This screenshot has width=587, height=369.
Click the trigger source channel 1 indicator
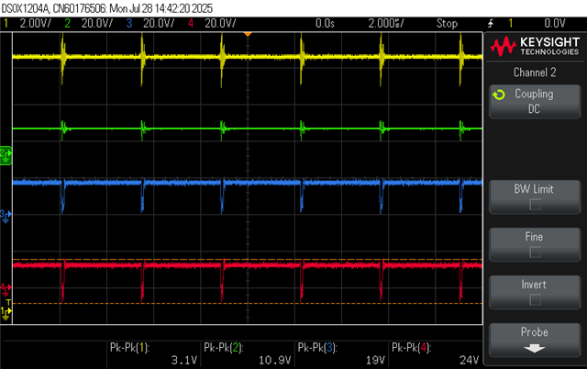(x=510, y=24)
